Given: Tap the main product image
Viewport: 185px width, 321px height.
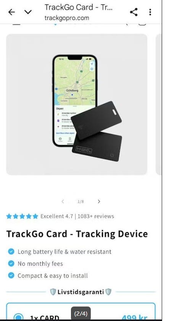Looking at the screenshot, I should (77, 104).
